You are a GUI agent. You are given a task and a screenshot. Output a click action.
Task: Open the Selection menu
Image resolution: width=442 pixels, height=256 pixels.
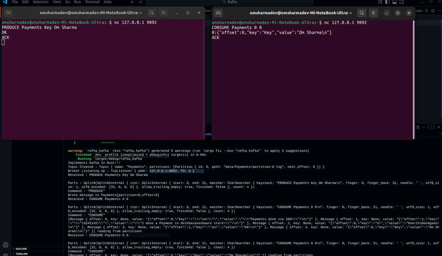click(x=41, y=2)
